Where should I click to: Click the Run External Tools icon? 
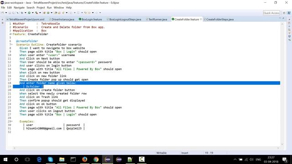pos(36,13)
